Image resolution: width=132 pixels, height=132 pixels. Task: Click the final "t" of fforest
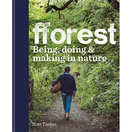[112, 34]
